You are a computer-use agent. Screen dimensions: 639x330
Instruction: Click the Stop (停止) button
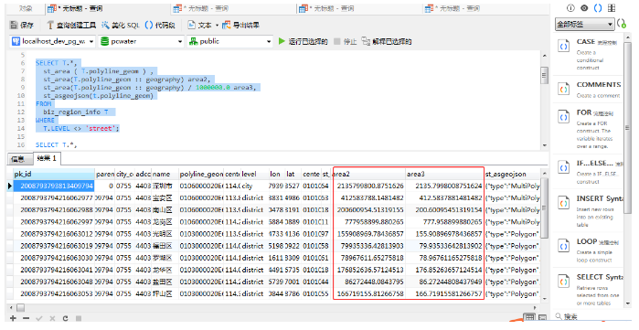click(345, 41)
